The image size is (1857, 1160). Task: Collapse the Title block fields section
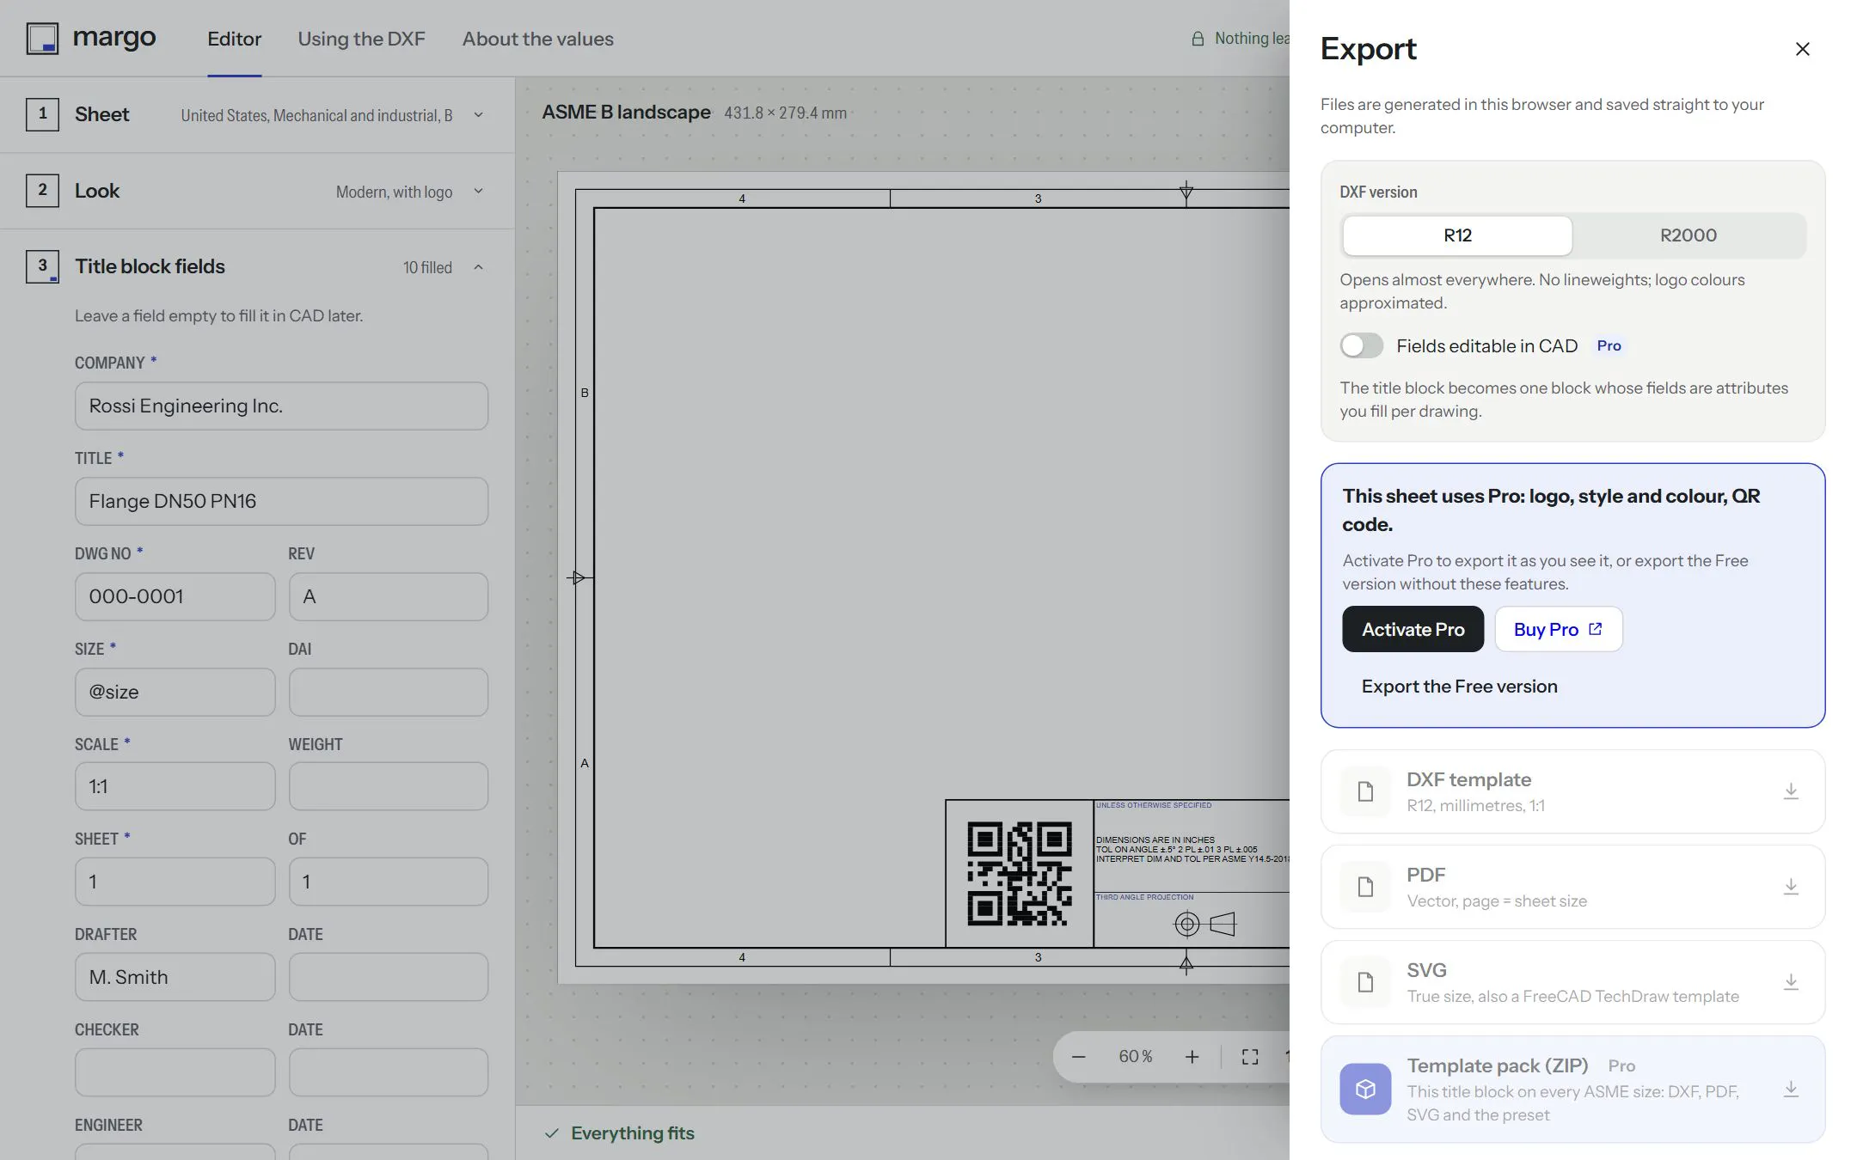coord(479,267)
